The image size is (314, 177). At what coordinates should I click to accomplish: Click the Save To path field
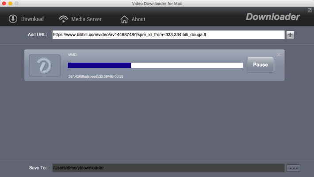pos(168,168)
